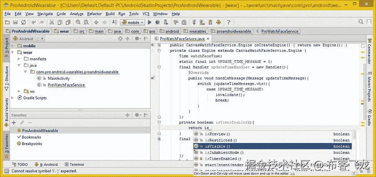Open Android Device Monitor icon

coord(218,22)
